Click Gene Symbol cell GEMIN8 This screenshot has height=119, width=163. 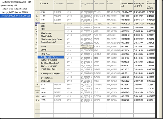(100, 100)
